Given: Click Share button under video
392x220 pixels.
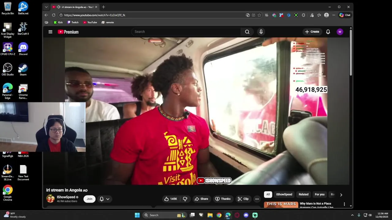Looking at the screenshot, I should click(201, 199).
